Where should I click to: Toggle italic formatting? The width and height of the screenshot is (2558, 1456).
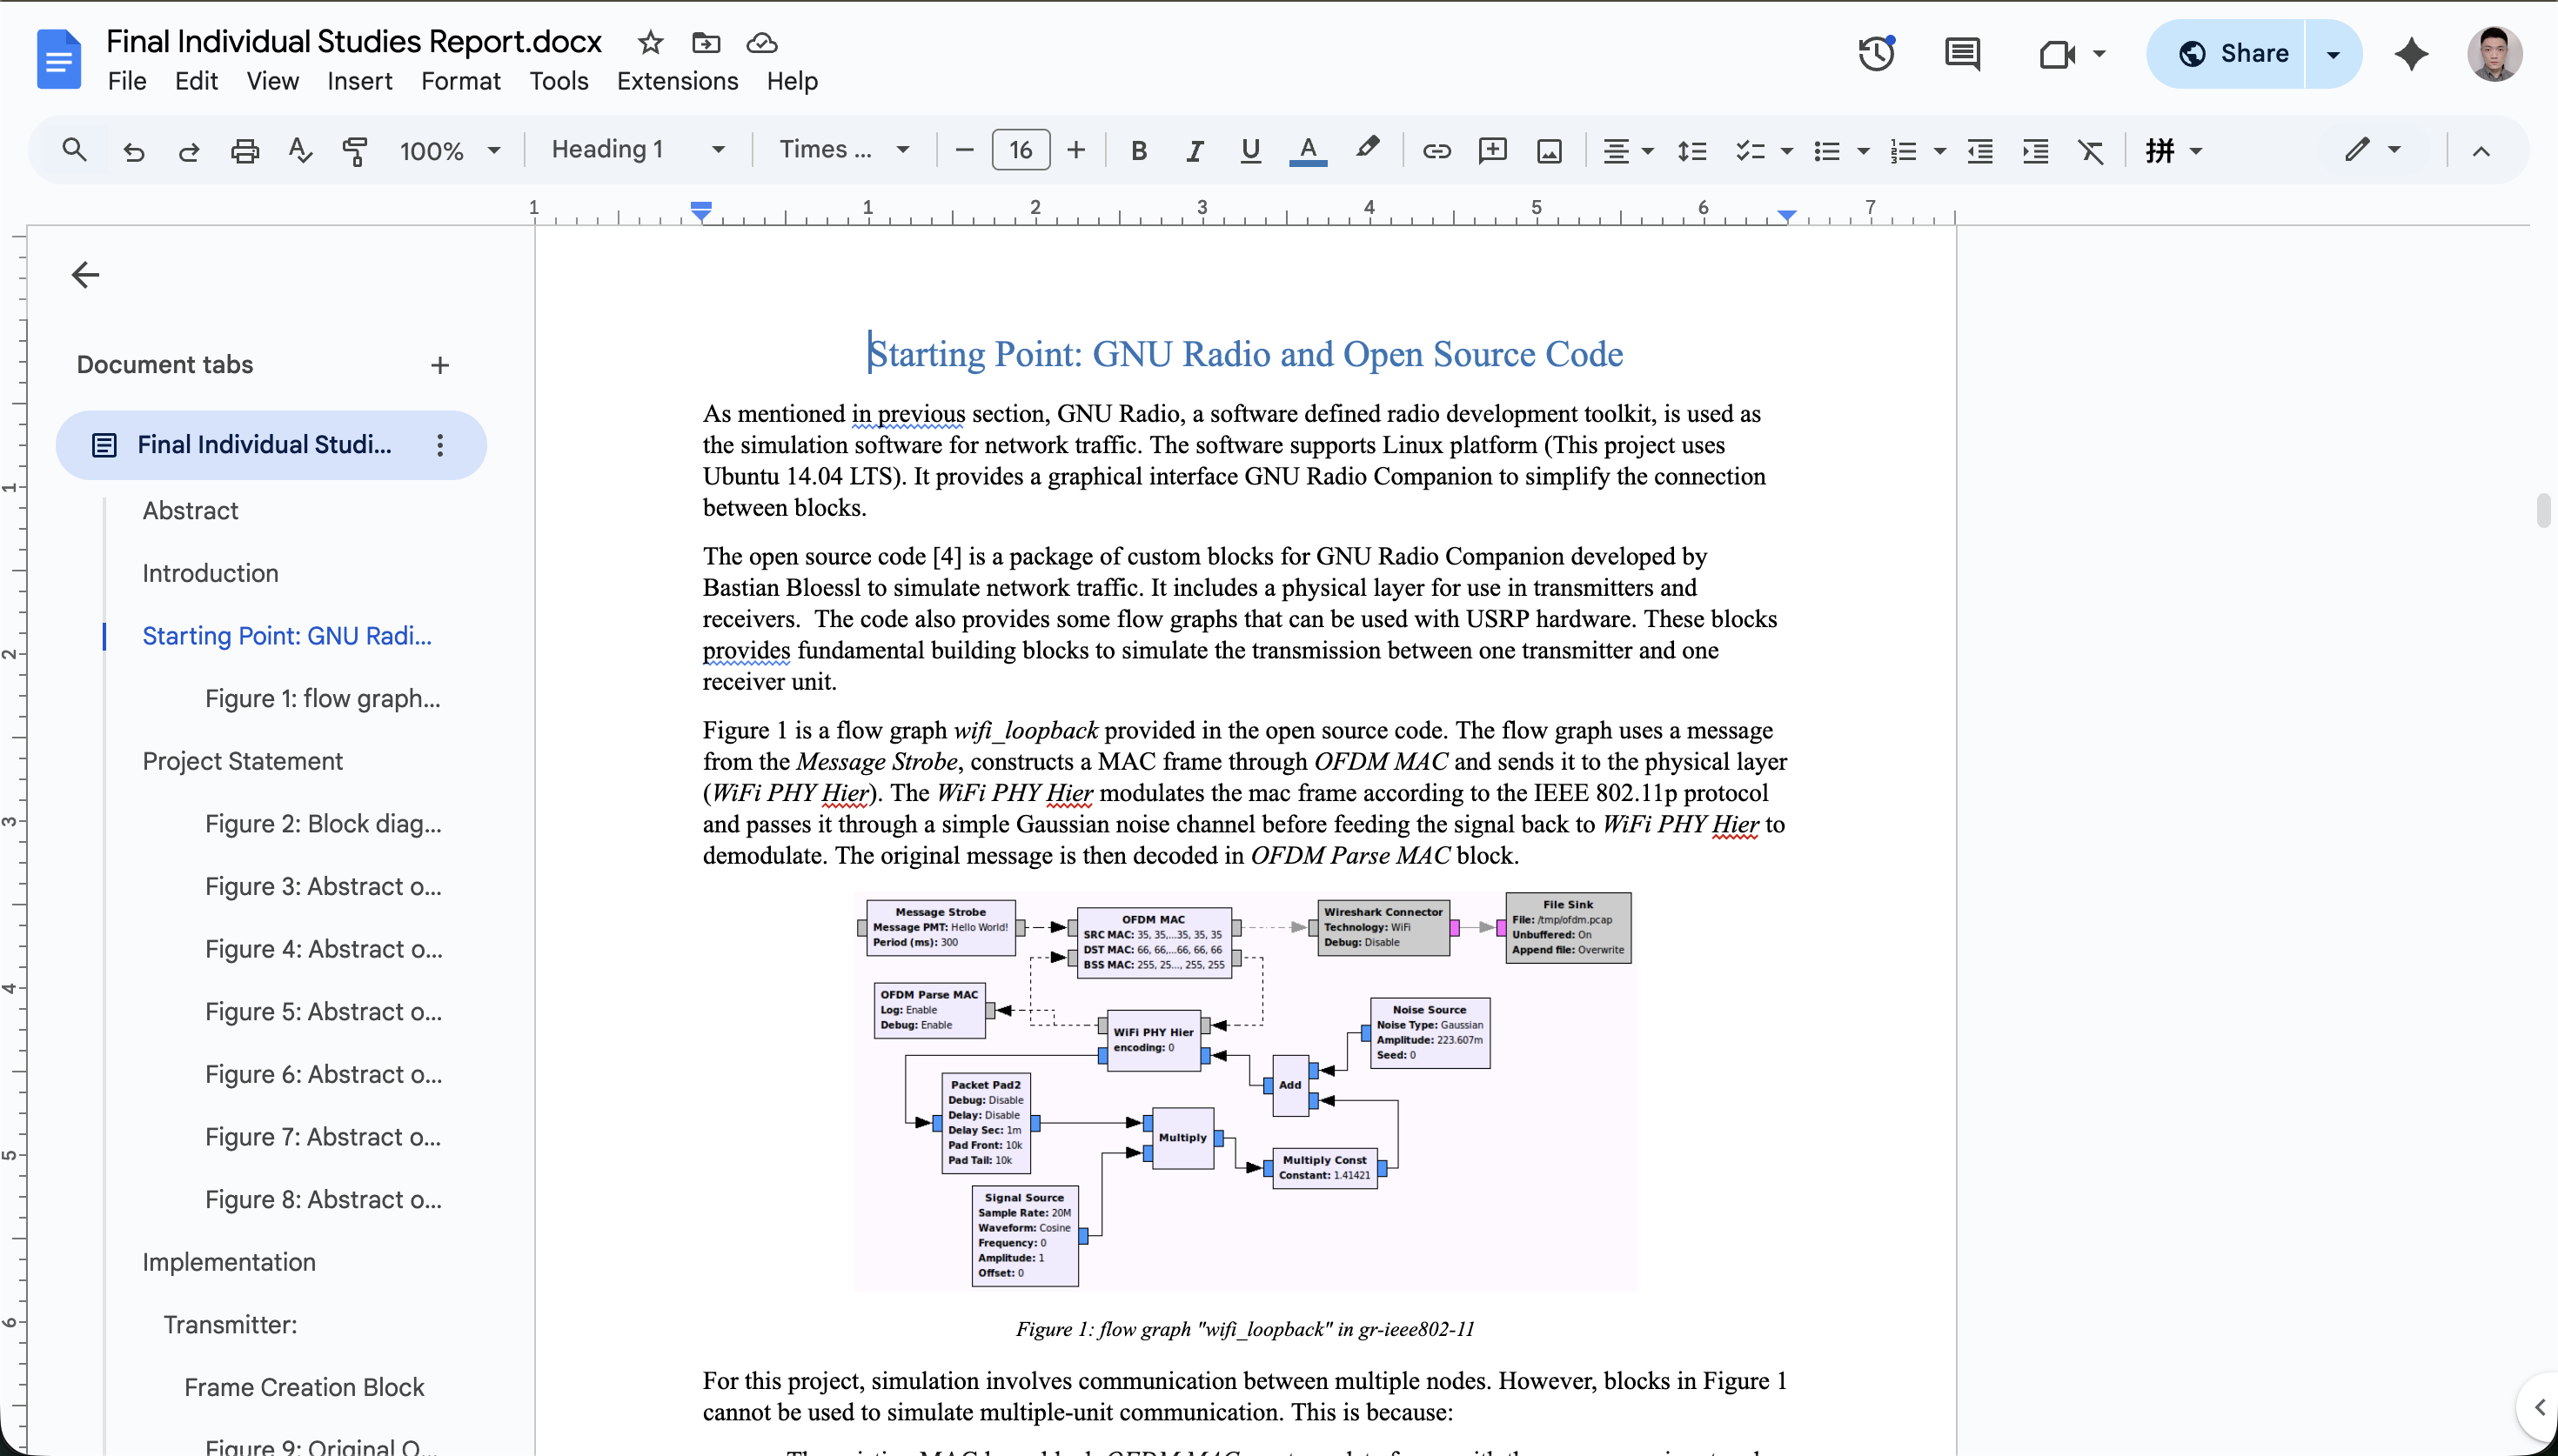[x=1194, y=151]
